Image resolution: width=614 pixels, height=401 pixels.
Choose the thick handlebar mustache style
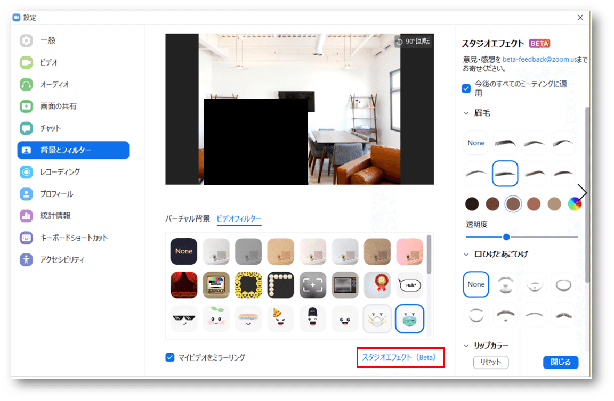[563, 315]
